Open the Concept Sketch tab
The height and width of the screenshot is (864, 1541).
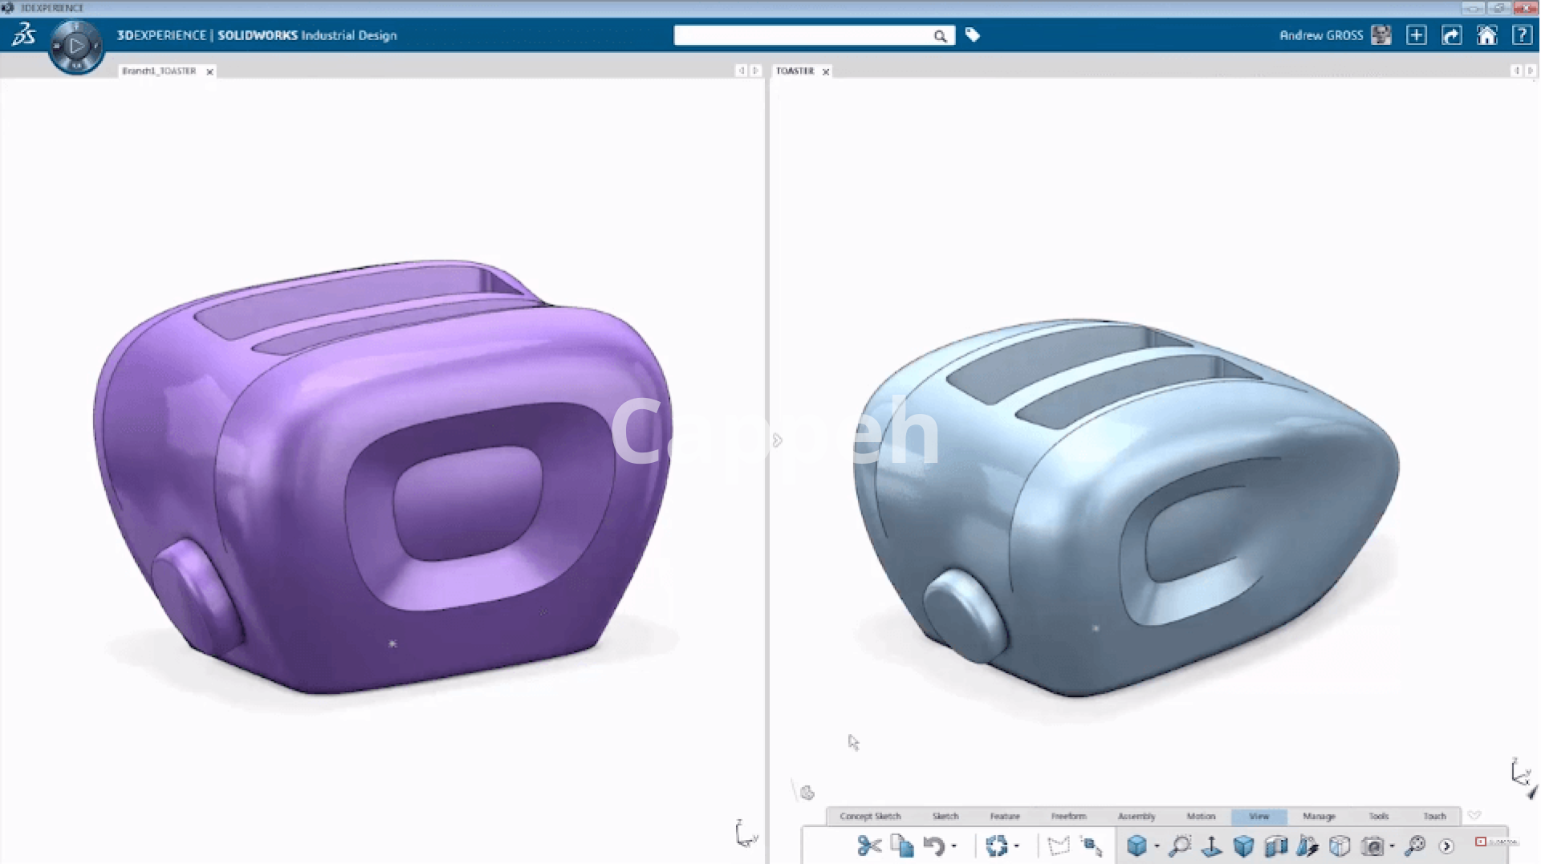[x=870, y=816]
